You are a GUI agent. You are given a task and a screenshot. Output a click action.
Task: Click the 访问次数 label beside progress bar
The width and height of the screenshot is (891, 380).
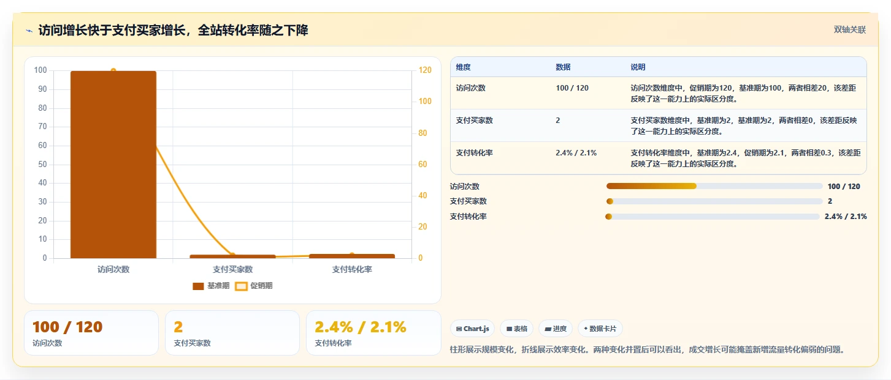point(465,187)
